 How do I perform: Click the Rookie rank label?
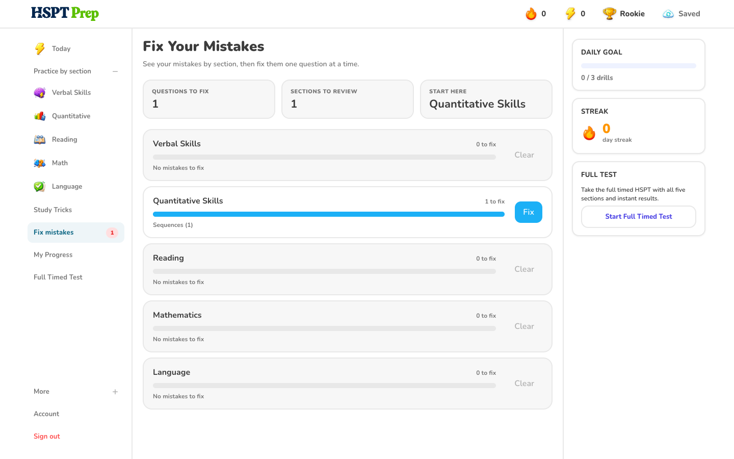[632, 14]
